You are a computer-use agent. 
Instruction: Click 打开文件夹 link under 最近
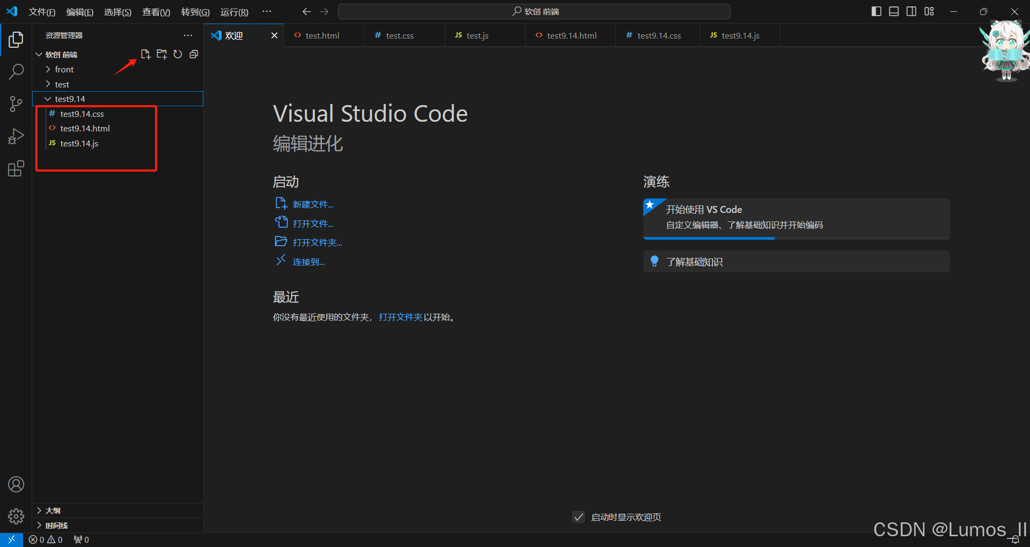pyautogui.click(x=400, y=317)
